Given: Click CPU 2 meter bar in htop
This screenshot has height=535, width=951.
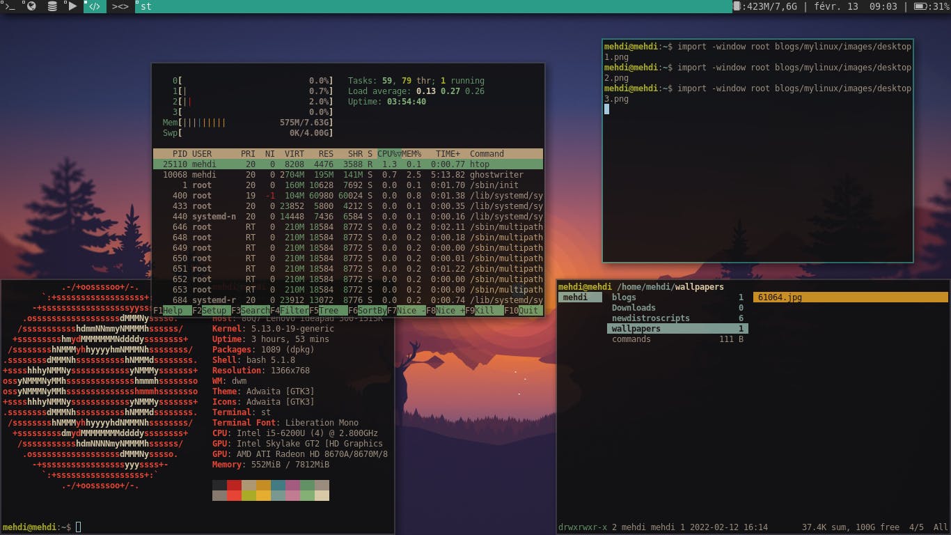Looking at the screenshot, I should pyautogui.click(x=253, y=102).
